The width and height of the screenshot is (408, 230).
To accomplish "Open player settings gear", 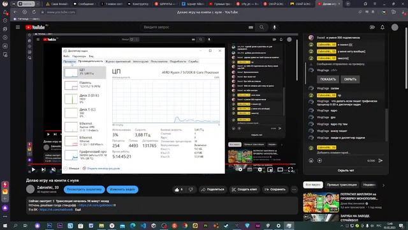I will [x=259, y=169].
